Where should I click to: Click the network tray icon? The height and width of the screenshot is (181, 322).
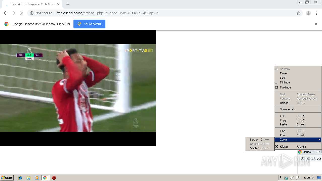tap(286, 178)
